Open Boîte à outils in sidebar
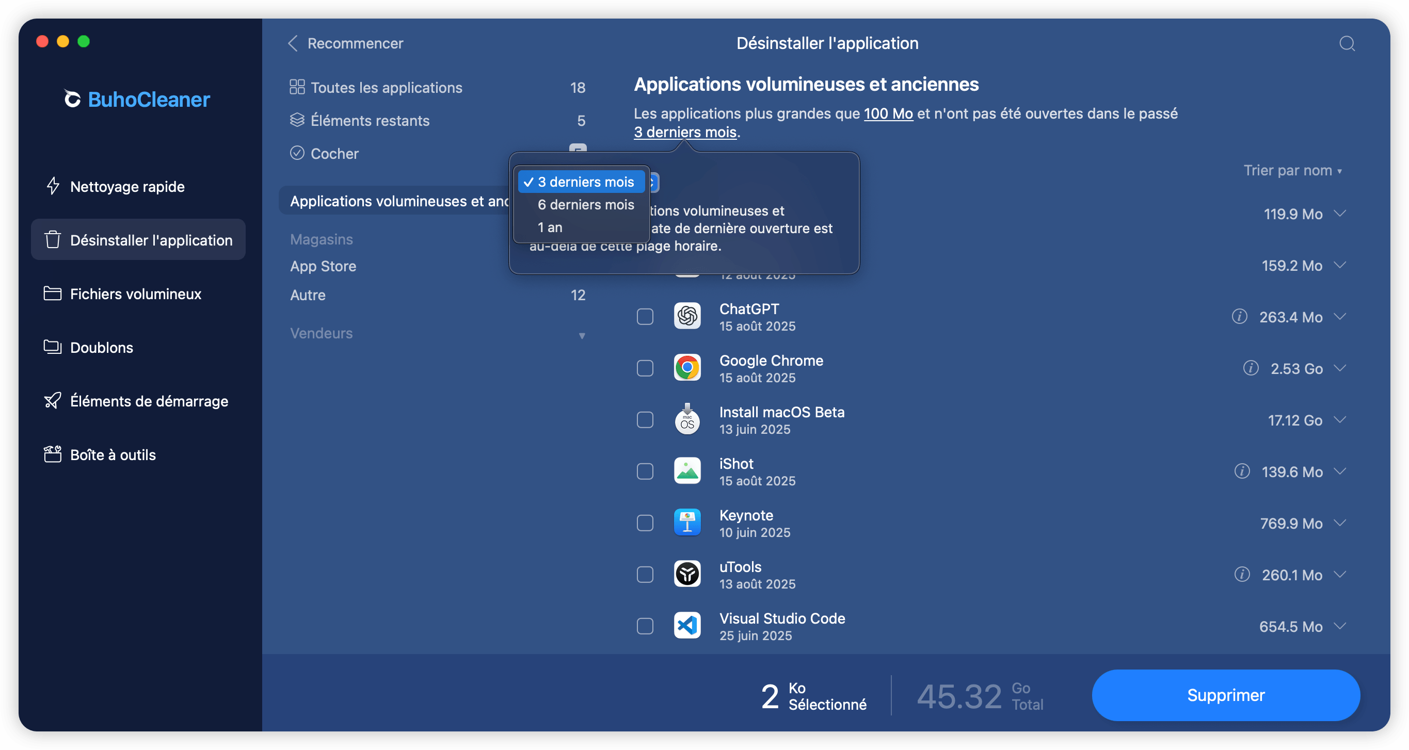Viewport: 1409px width, 750px height. [138, 454]
